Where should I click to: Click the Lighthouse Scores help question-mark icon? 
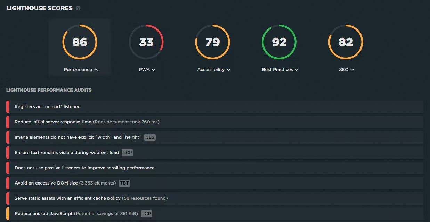[78, 8]
